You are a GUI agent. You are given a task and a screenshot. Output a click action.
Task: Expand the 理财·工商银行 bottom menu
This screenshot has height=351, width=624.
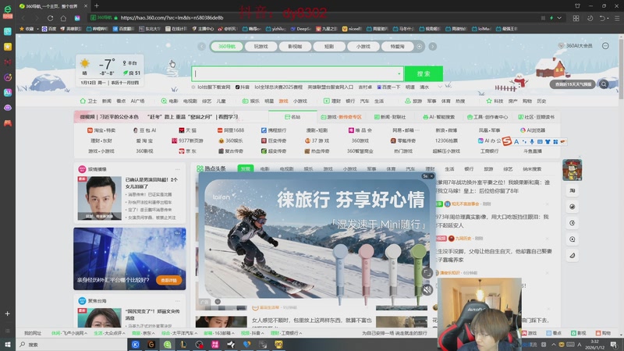[x=286, y=333]
